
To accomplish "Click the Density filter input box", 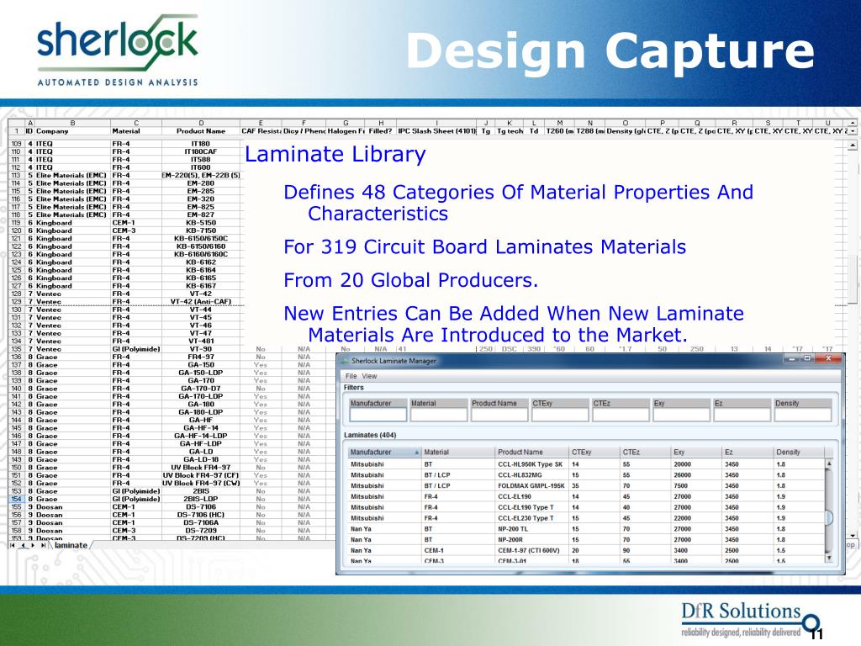I will coord(803,415).
